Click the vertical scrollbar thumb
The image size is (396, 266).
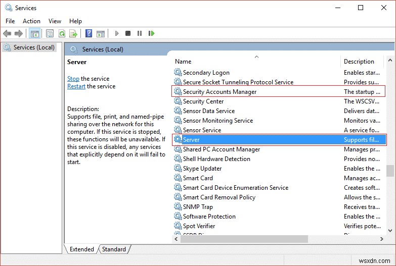coord(390,171)
